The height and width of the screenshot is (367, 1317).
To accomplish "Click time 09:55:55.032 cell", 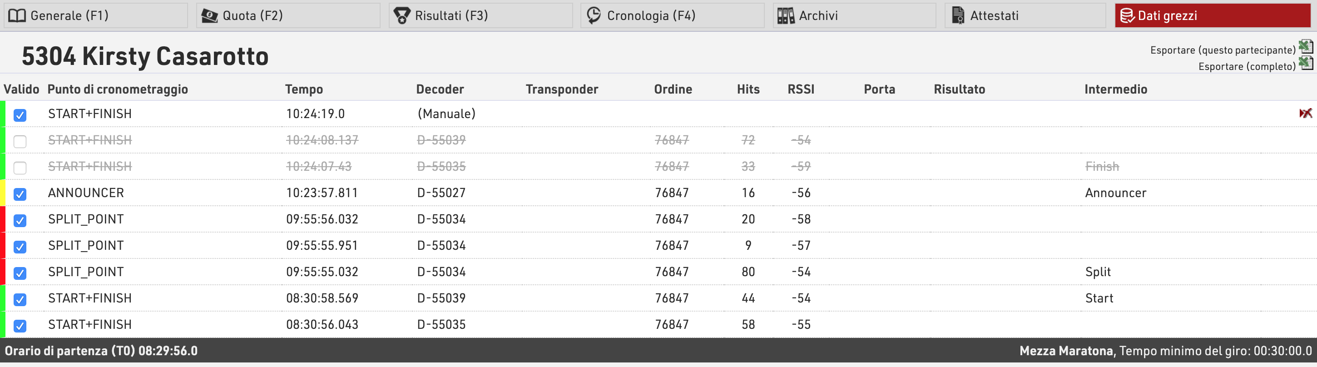I will [322, 272].
